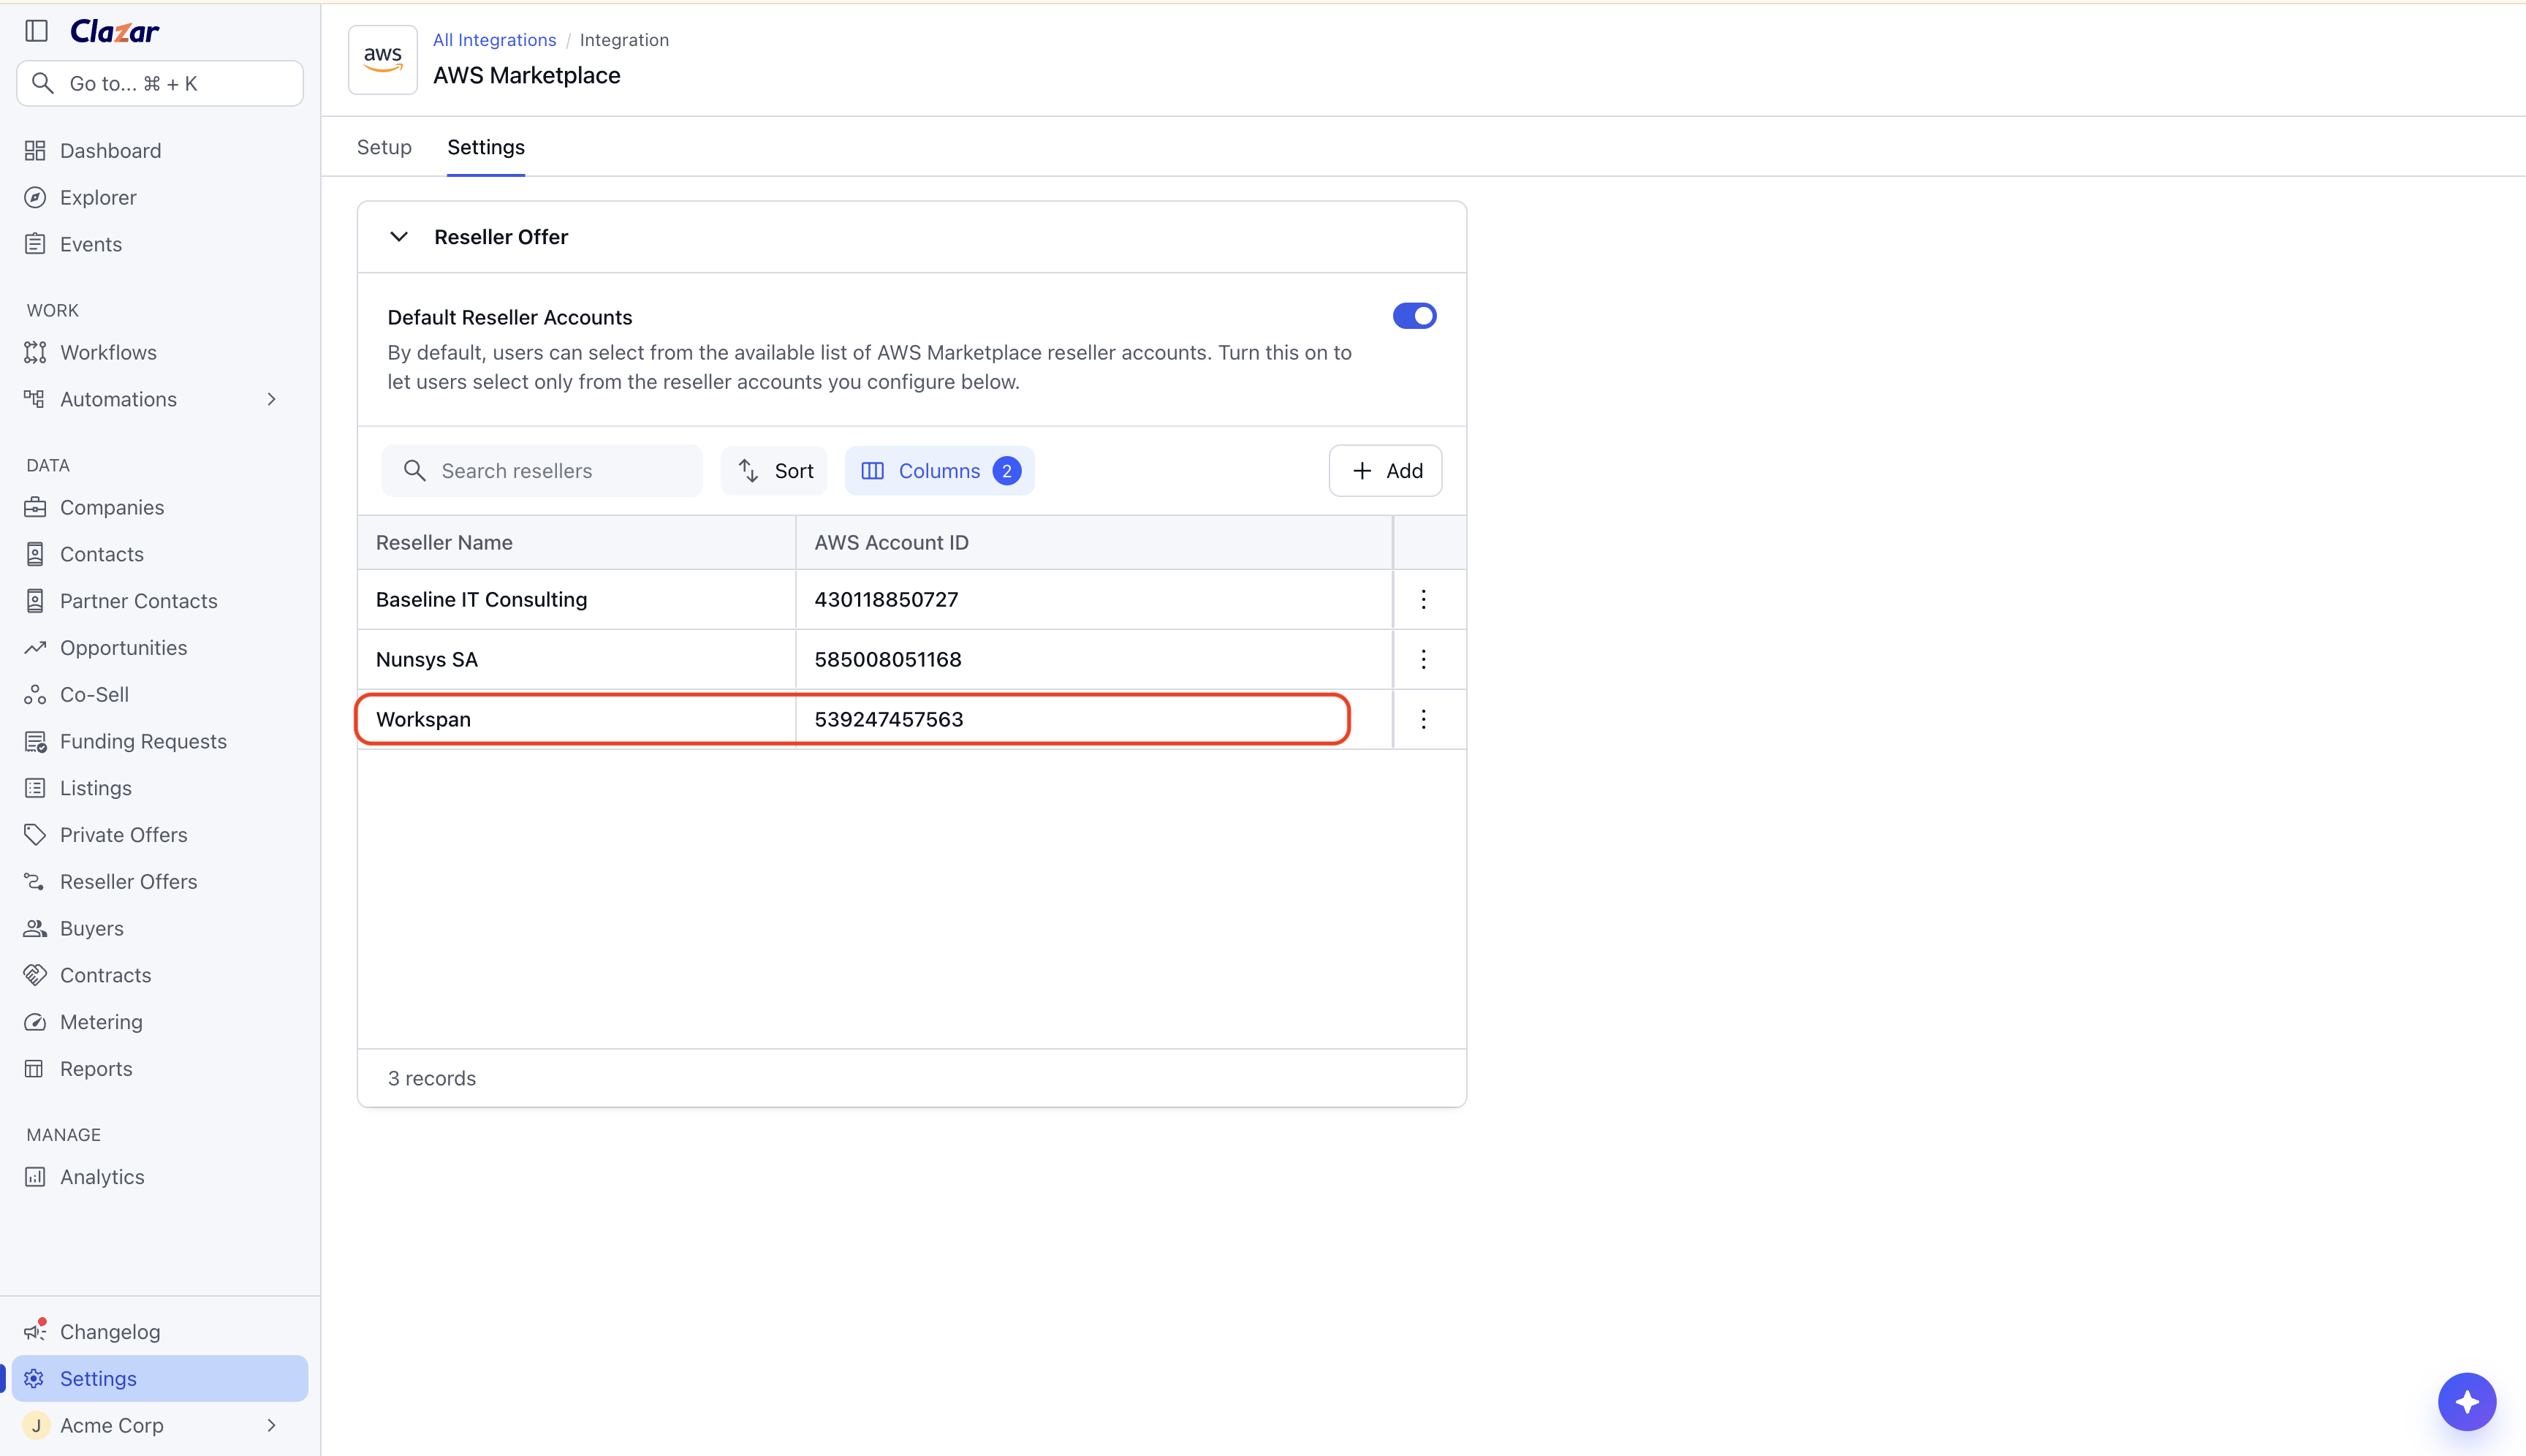2526x1456 pixels.
Task: Click the Columns count badge
Action: click(x=1007, y=471)
